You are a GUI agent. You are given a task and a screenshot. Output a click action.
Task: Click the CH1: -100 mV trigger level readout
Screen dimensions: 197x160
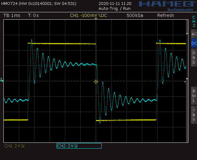coord(89,15)
